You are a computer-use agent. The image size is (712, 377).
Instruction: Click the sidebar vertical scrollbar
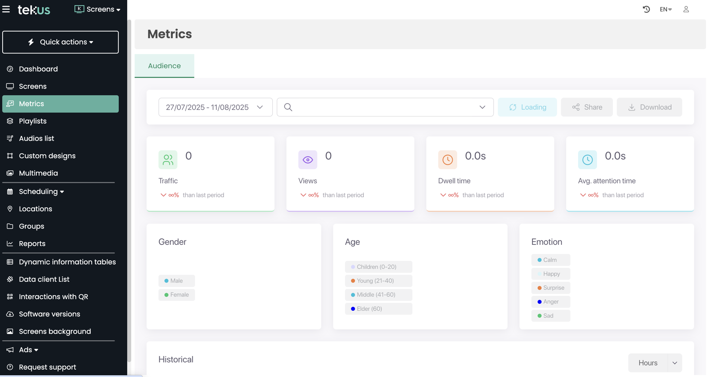point(129,185)
